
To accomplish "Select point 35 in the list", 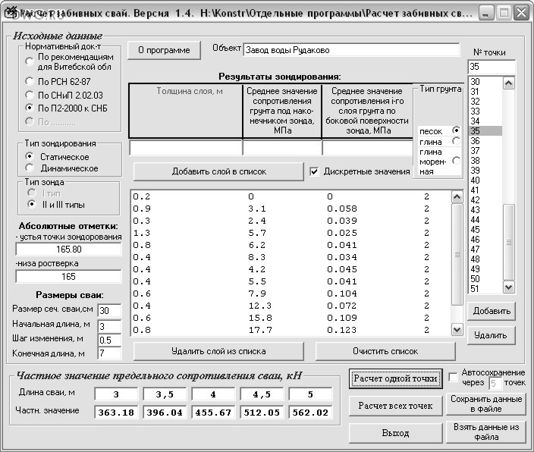I will pos(485,130).
